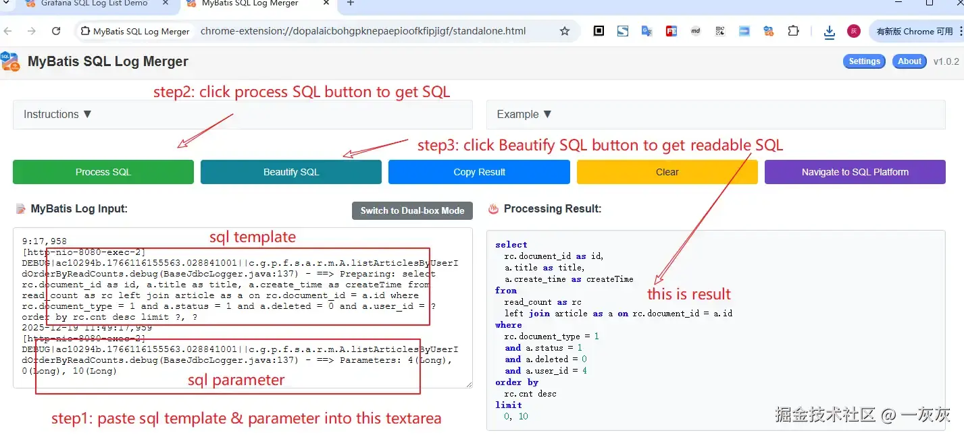Open the MyBatis SQL Log Merger extension icon

(769, 31)
